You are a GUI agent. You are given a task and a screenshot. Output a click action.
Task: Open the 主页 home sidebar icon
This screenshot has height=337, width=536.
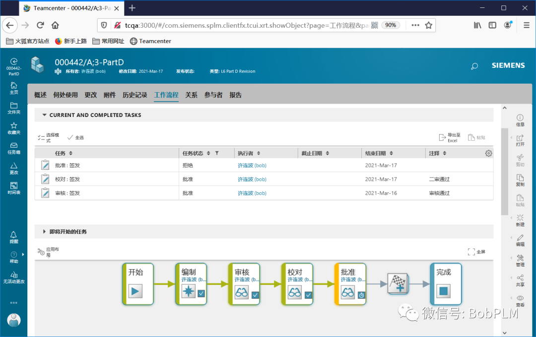tap(14, 88)
